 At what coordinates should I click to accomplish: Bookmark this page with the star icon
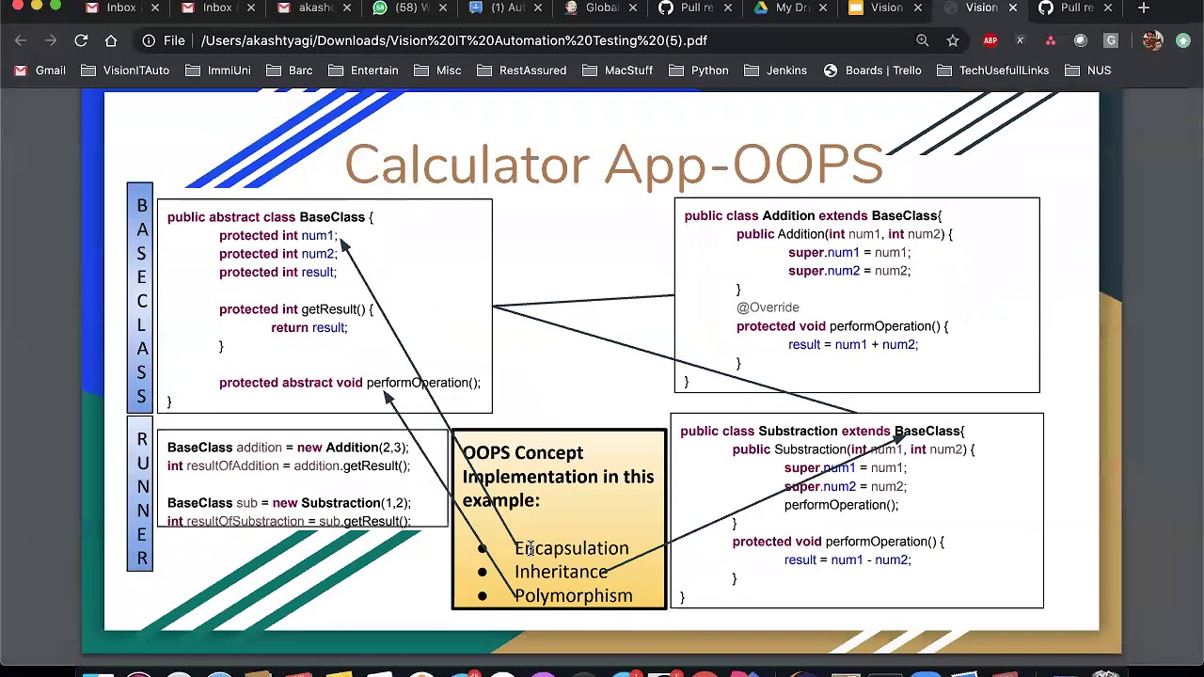(953, 40)
